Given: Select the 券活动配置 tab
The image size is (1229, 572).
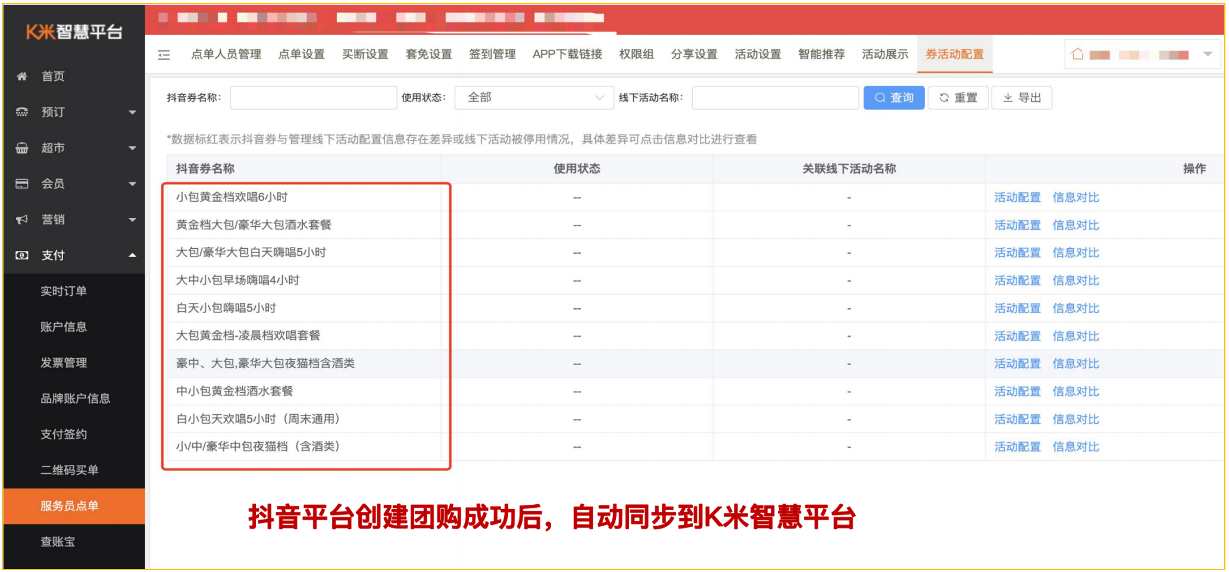Looking at the screenshot, I should click(955, 54).
